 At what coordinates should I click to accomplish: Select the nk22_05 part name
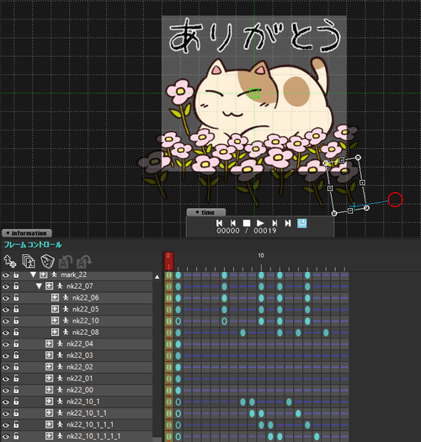(86, 309)
